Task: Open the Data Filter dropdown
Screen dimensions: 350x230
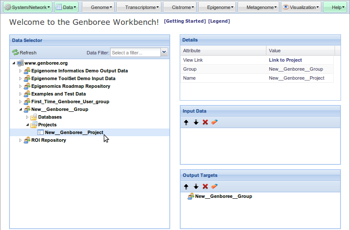Action: [164, 52]
